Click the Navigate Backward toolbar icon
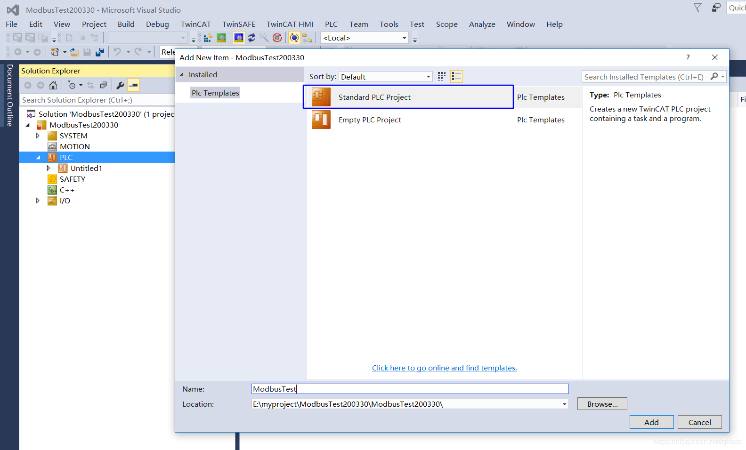746x450 pixels. click(18, 52)
